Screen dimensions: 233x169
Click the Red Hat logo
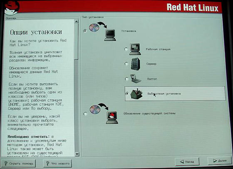(12, 7)
